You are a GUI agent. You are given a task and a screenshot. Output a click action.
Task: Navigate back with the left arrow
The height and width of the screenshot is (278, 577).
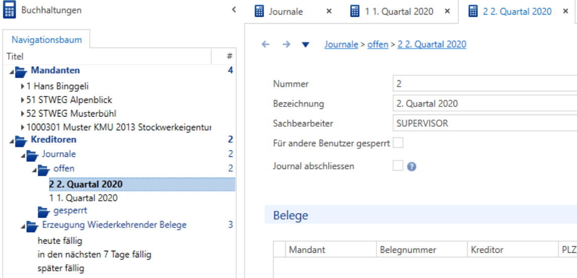(x=265, y=44)
